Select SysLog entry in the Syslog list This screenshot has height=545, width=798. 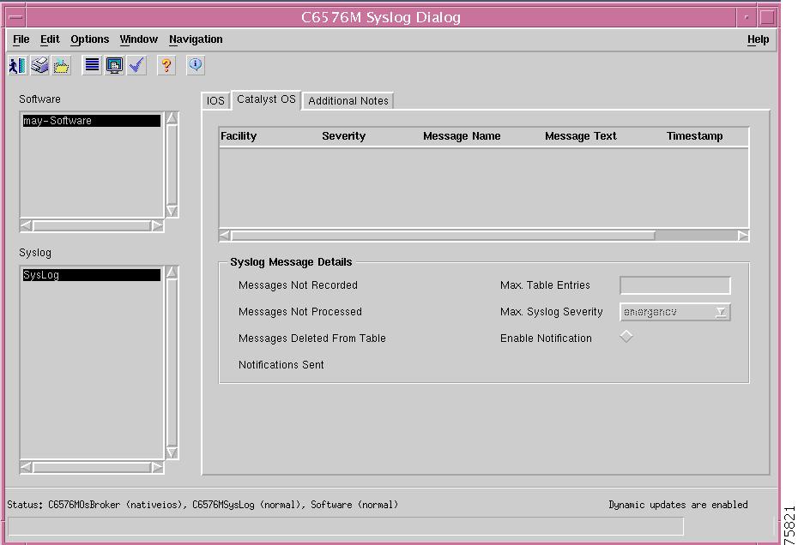92,275
